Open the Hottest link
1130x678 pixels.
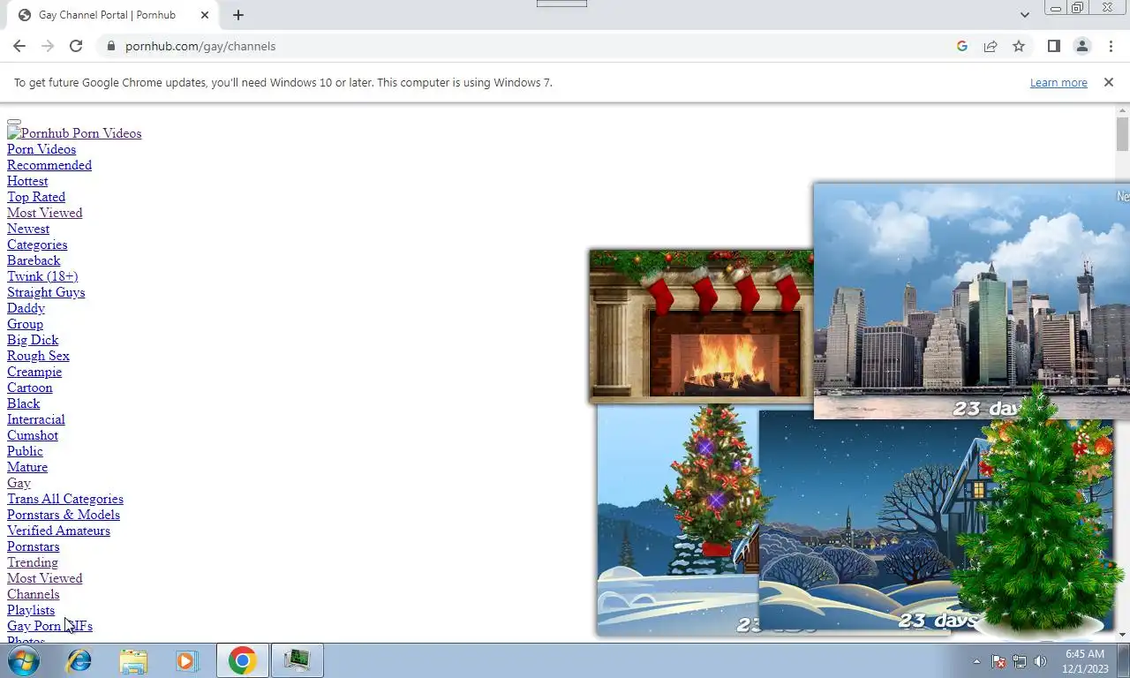[27, 181]
